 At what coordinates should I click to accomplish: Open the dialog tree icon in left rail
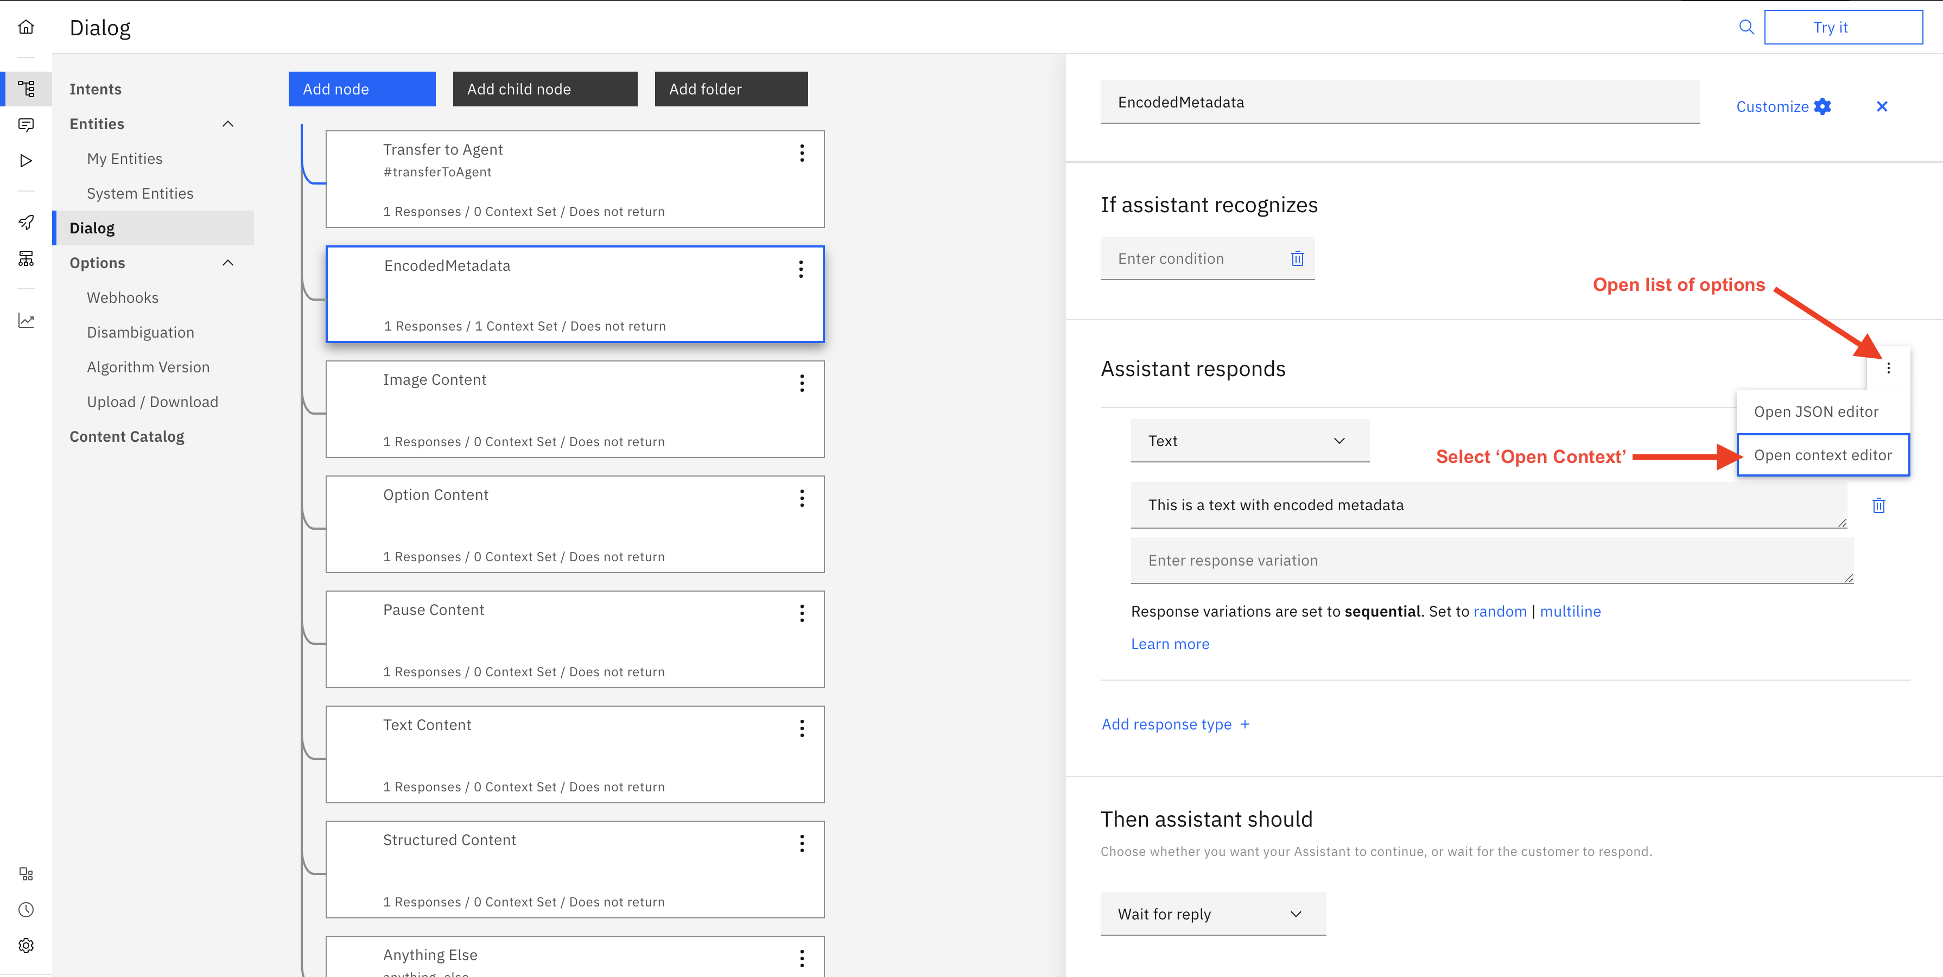click(x=27, y=89)
